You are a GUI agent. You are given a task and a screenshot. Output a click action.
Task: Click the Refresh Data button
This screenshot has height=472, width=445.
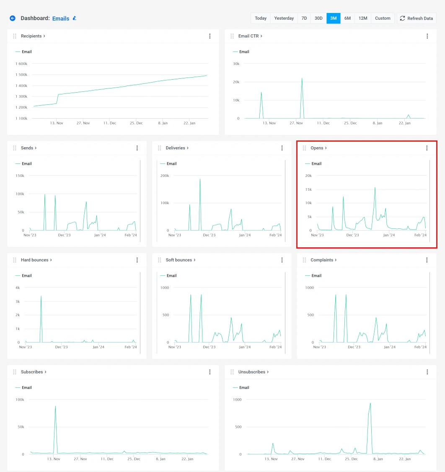pyautogui.click(x=417, y=18)
